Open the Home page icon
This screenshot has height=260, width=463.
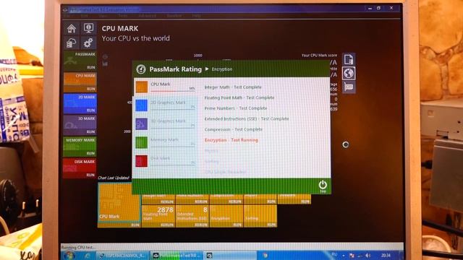coord(72,29)
